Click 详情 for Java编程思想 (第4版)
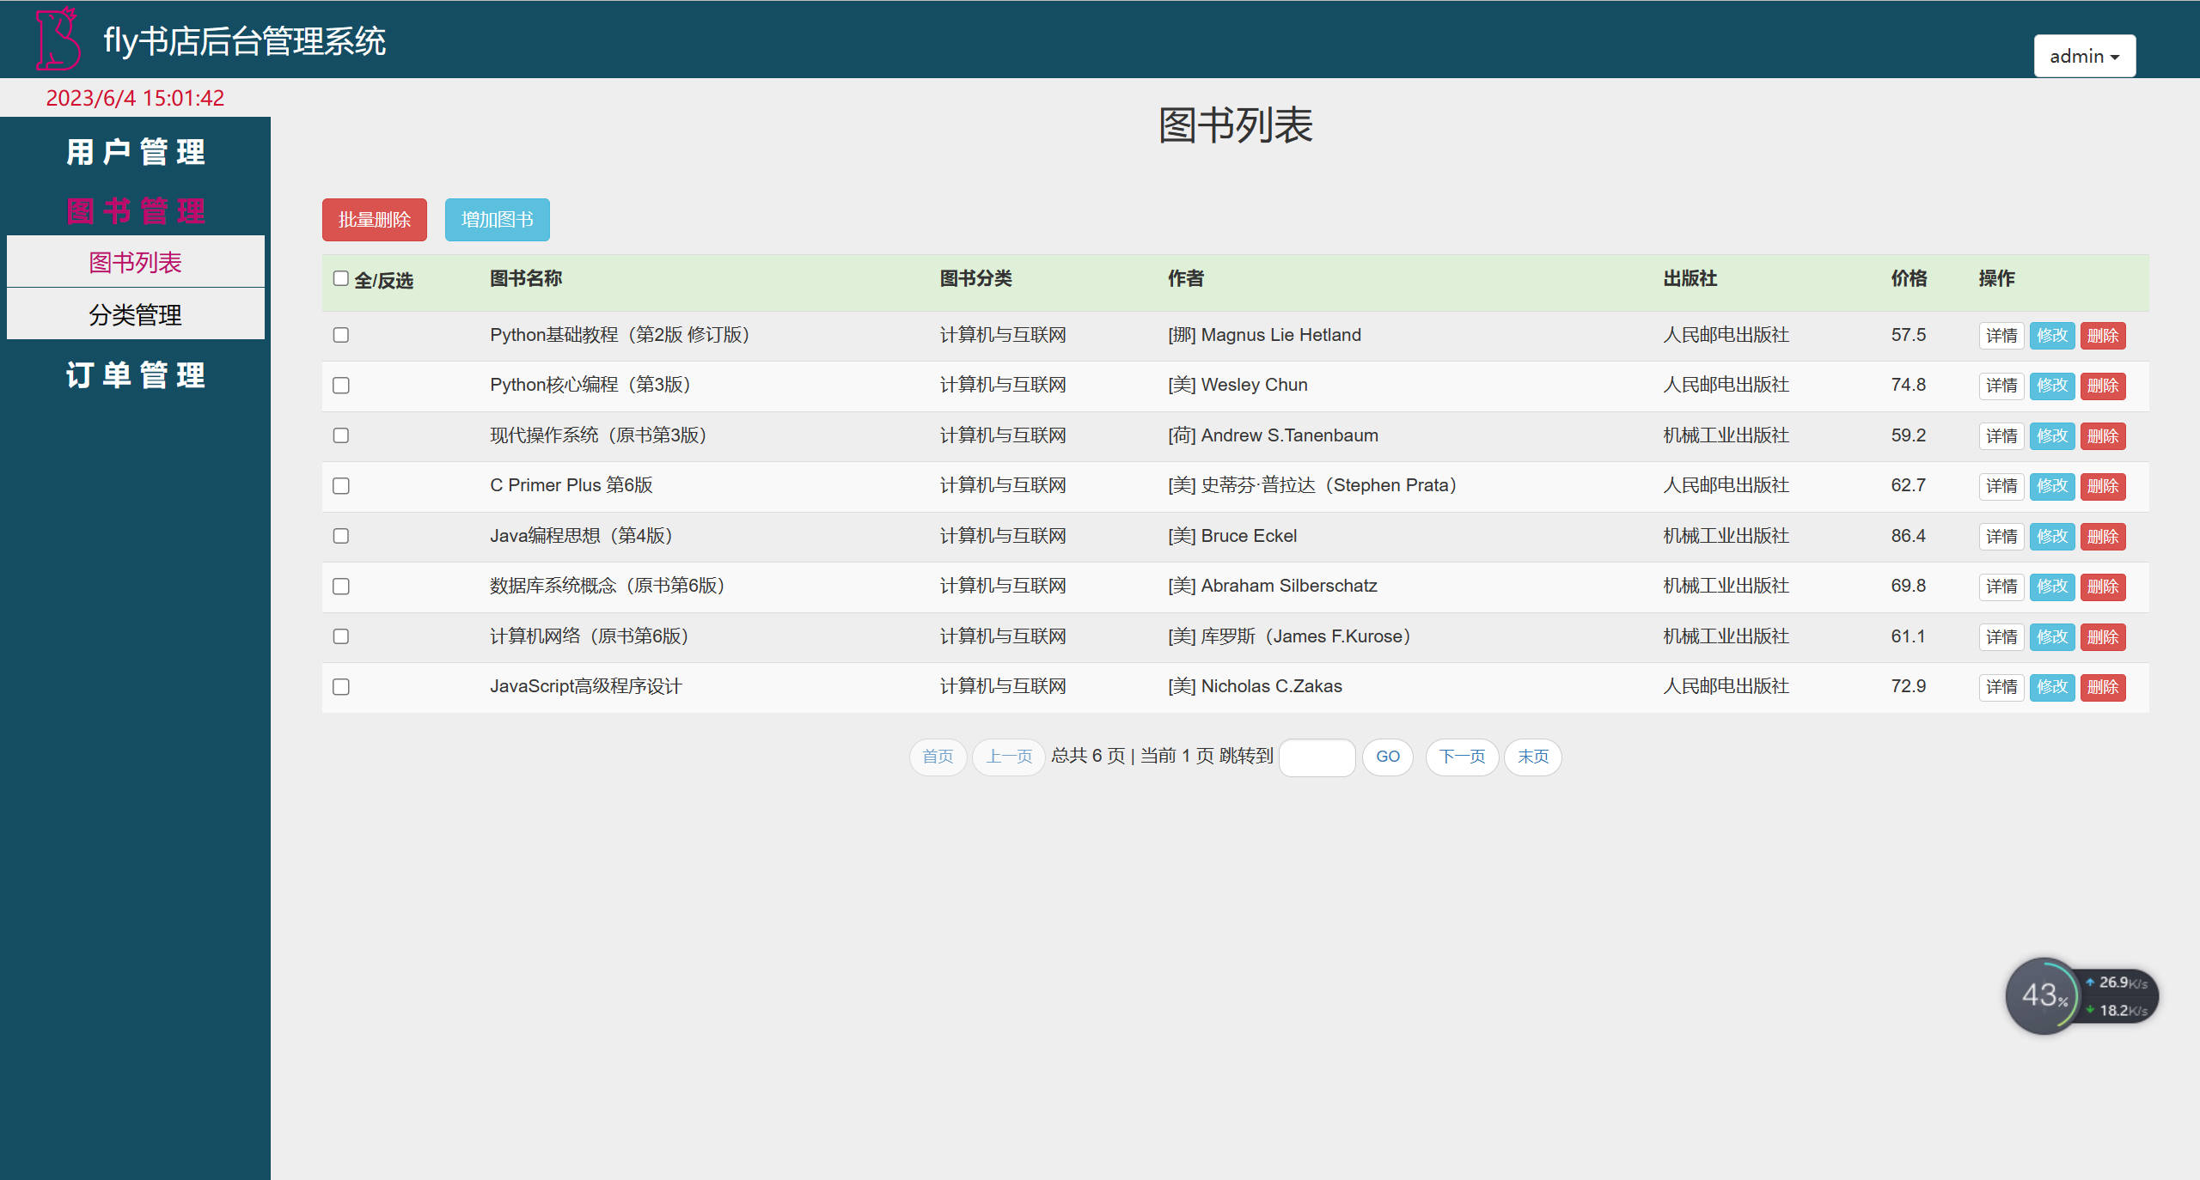2200x1180 pixels. [x=2001, y=536]
